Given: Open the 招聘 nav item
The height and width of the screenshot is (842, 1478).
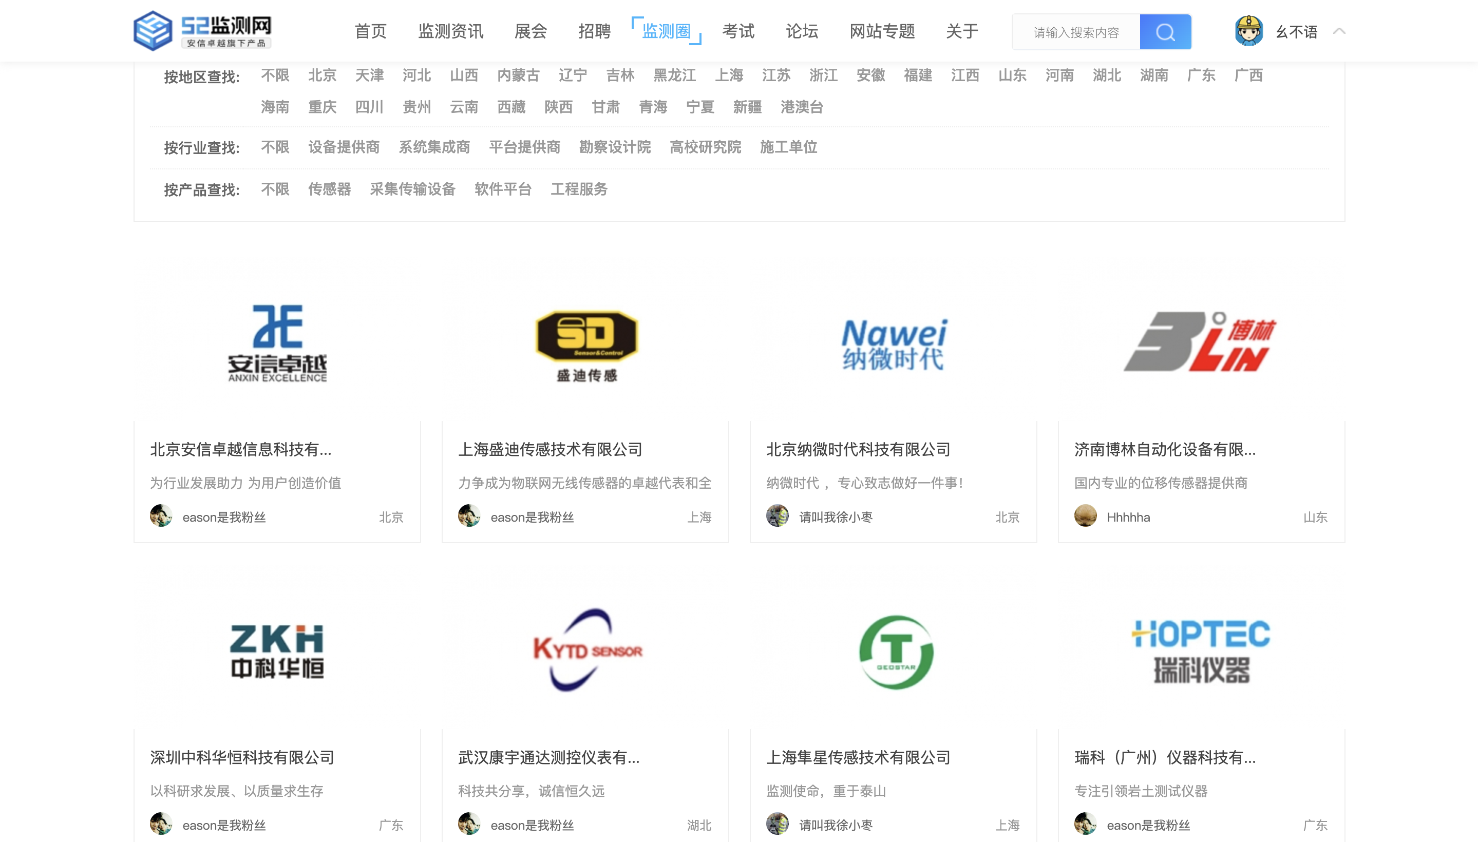Looking at the screenshot, I should (x=594, y=31).
